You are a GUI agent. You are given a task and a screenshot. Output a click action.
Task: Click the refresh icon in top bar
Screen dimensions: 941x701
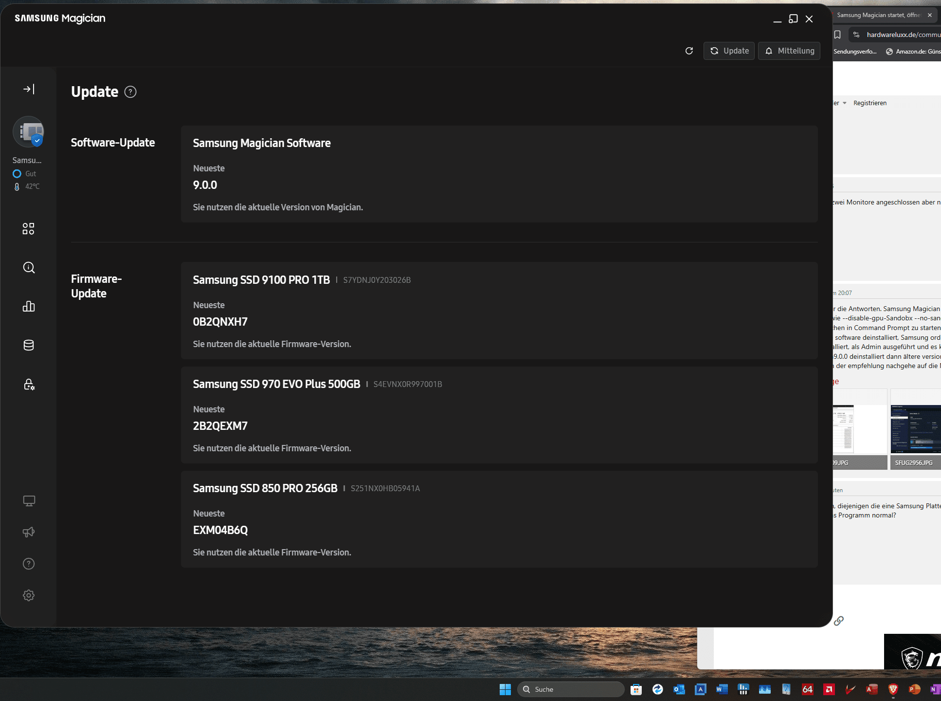pyautogui.click(x=689, y=51)
